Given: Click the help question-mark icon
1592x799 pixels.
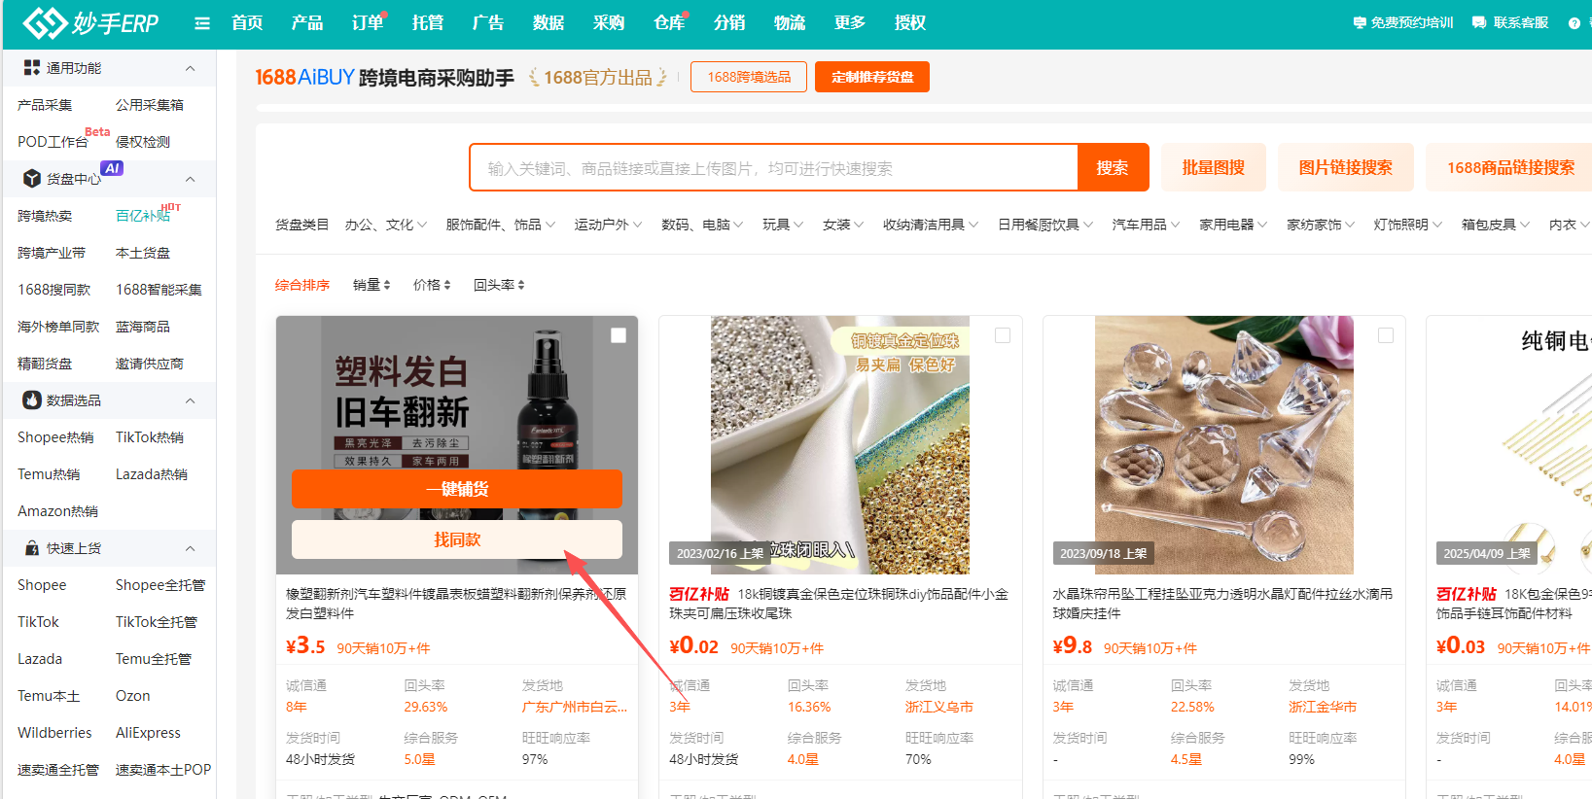Looking at the screenshot, I should (1574, 23).
